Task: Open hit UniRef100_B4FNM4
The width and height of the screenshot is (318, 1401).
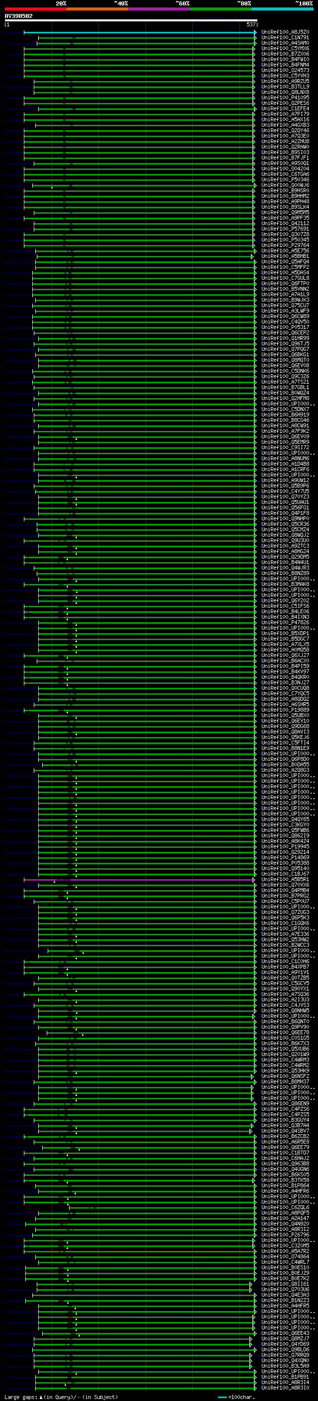Action: (x=285, y=65)
